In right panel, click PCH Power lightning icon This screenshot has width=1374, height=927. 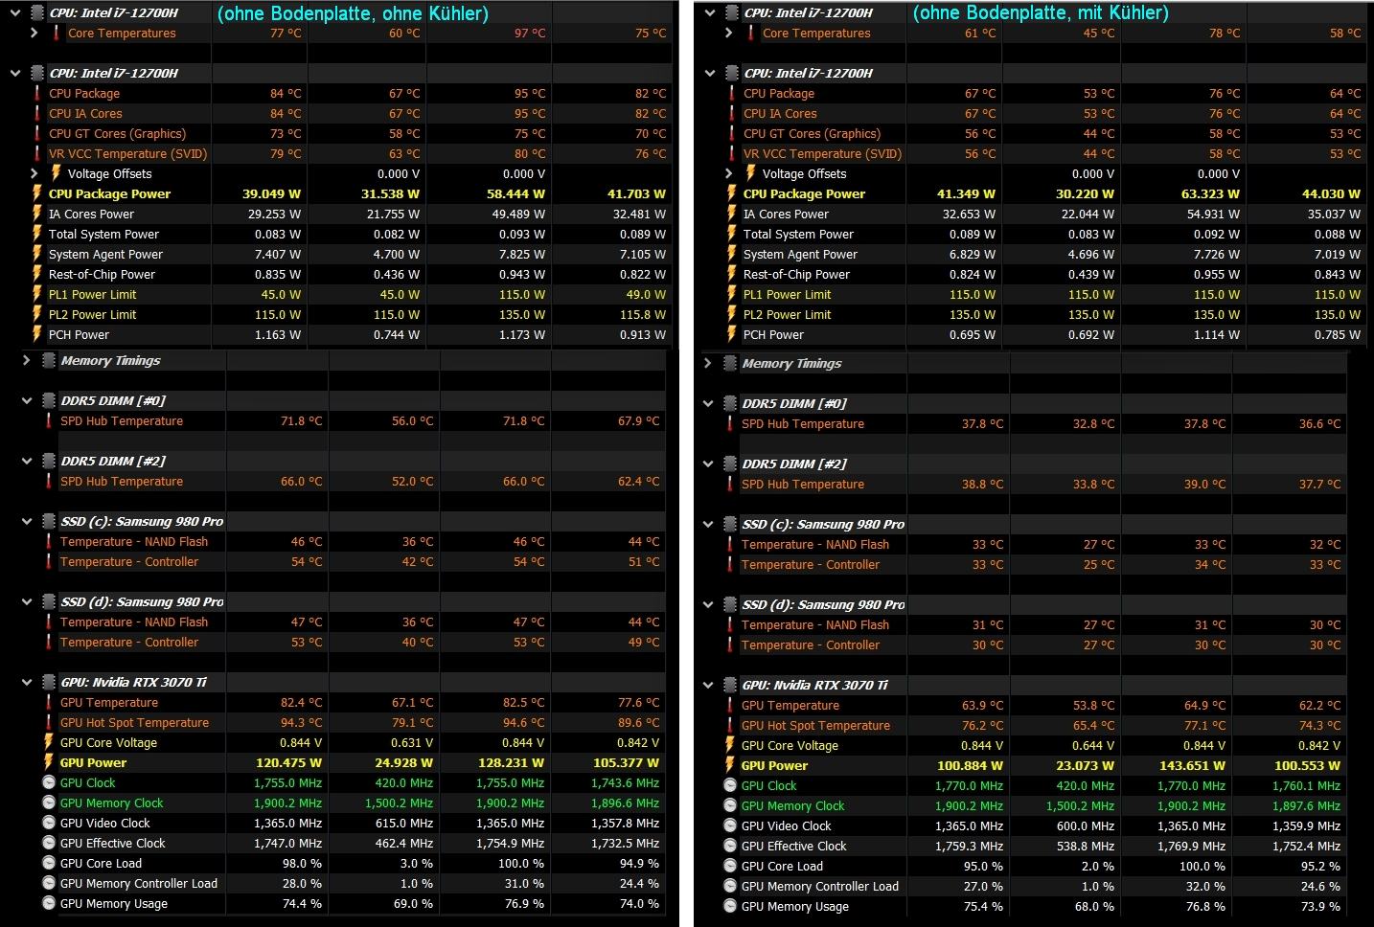click(x=732, y=334)
